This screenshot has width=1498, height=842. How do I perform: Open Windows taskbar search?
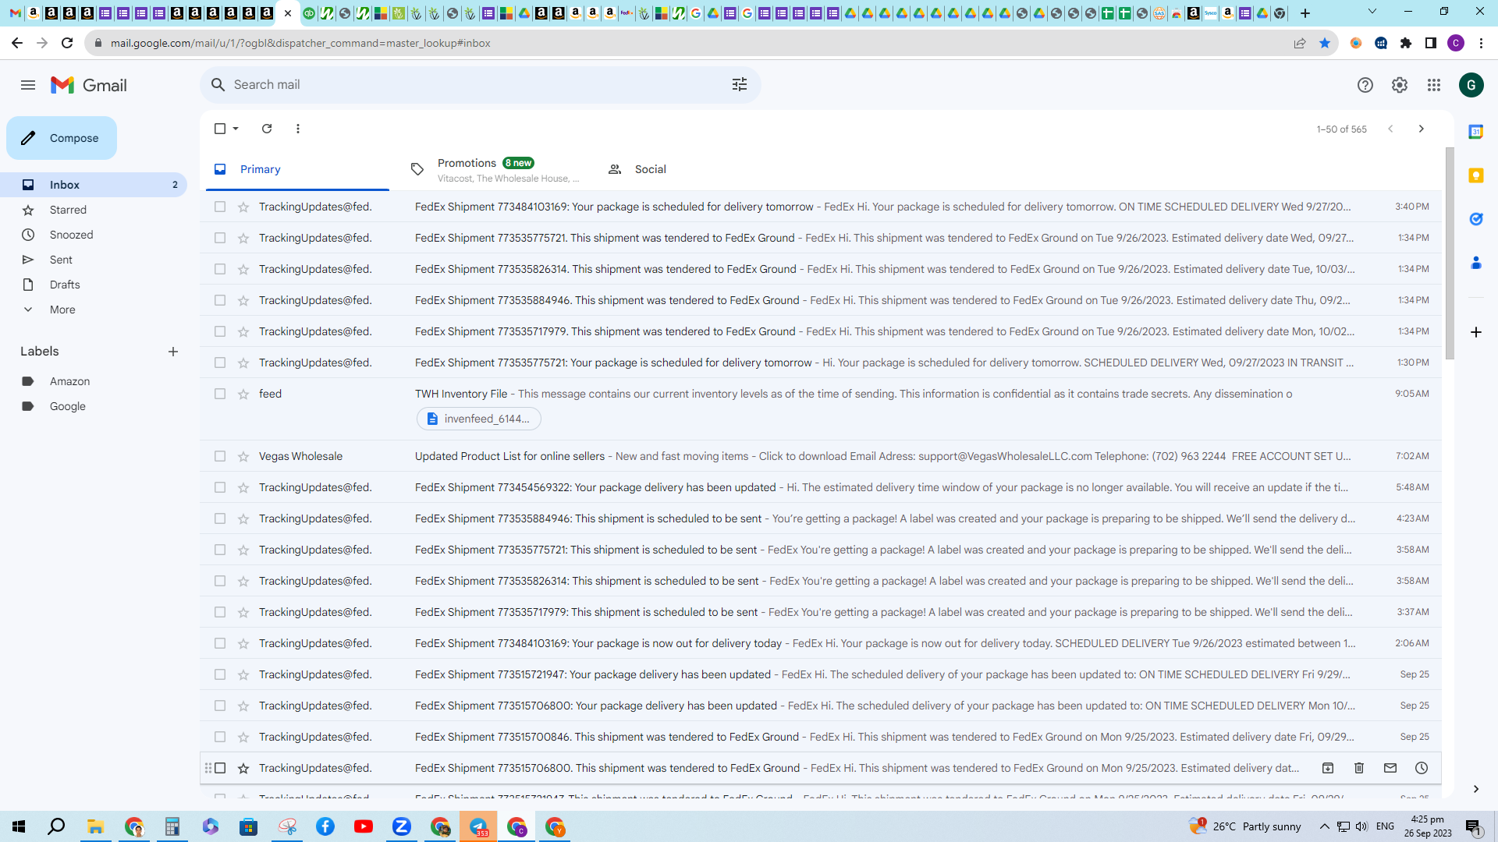56,826
